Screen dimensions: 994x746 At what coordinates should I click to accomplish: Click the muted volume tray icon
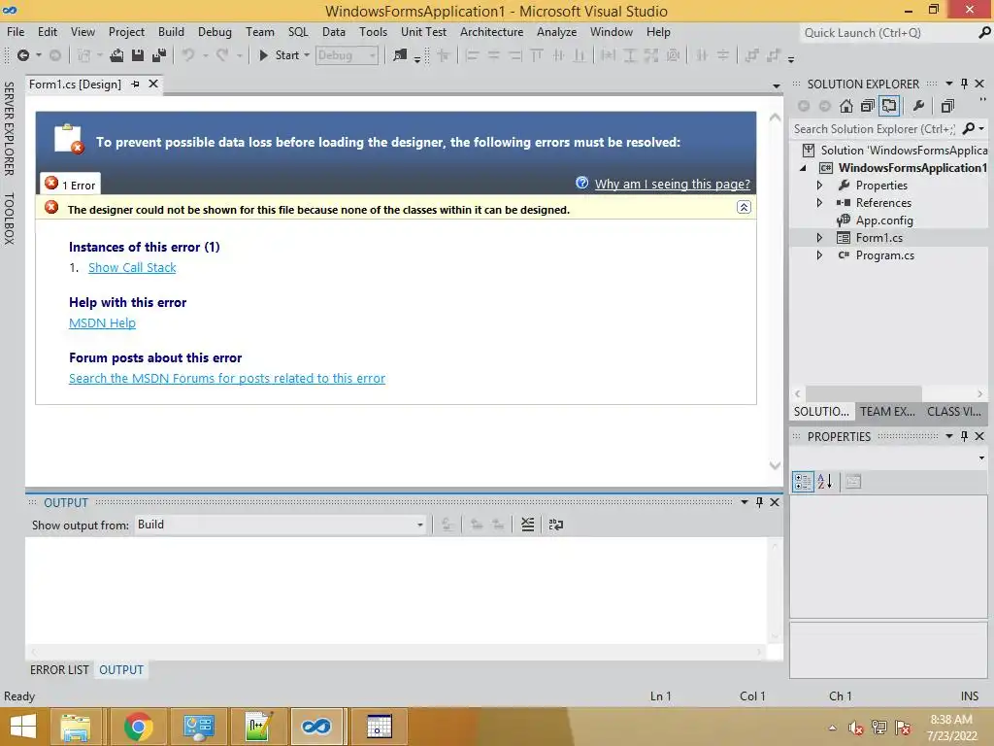(856, 728)
